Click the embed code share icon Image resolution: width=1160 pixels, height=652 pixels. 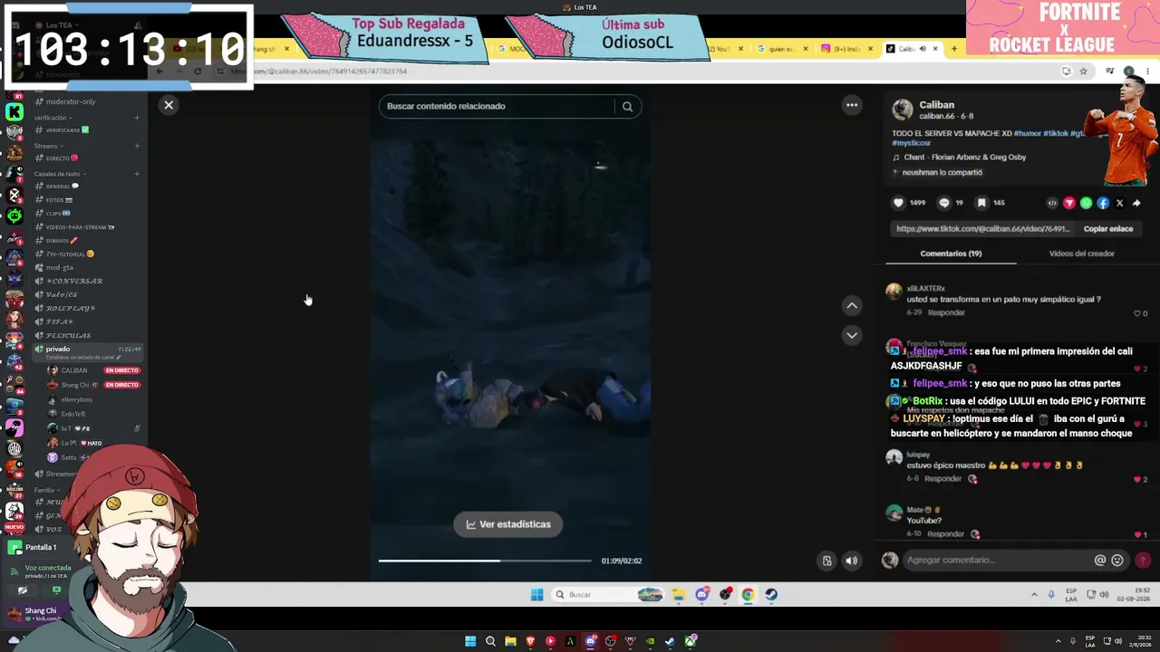pyautogui.click(x=1052, y=203)
